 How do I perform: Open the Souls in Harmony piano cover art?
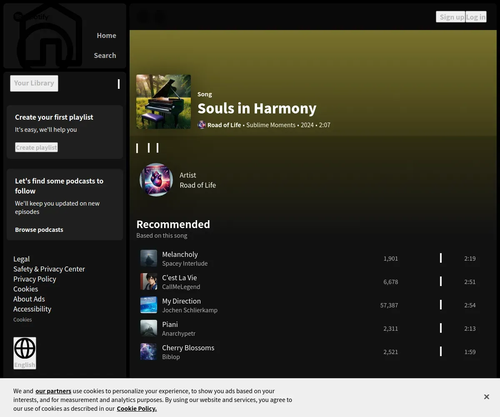(x=163, y=102)
